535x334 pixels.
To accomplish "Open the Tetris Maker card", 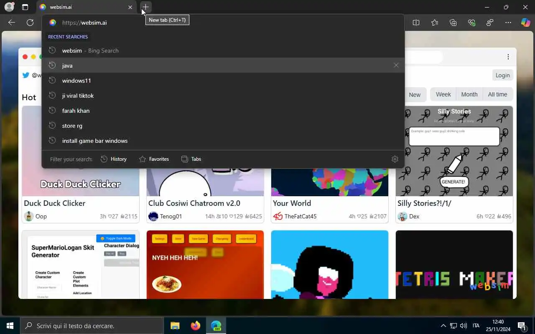I will click(x=454, y=265).
